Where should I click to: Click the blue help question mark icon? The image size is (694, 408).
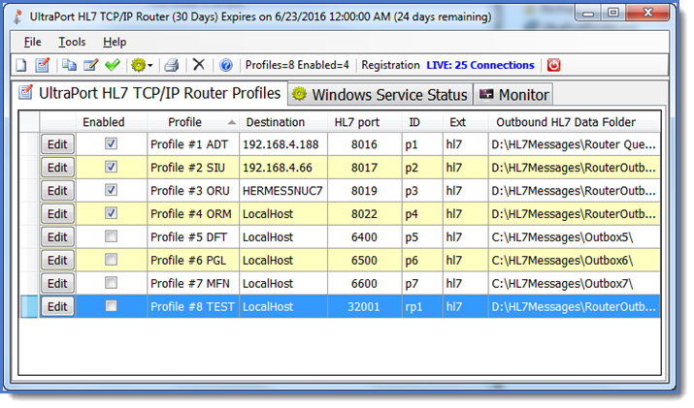226,66
